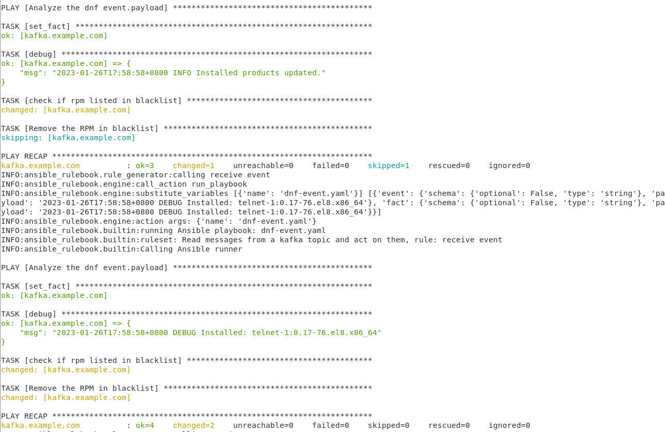The width and height of the screenshot is (665, 432).
Task: Click 'changed=1' in the play recap
Action: (193, 165)
